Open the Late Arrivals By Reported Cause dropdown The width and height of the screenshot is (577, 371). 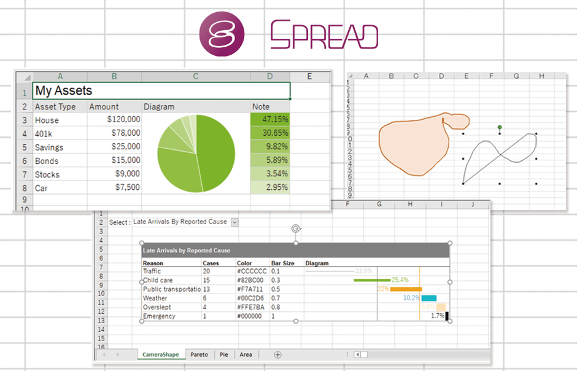click(x=234, y=222)
